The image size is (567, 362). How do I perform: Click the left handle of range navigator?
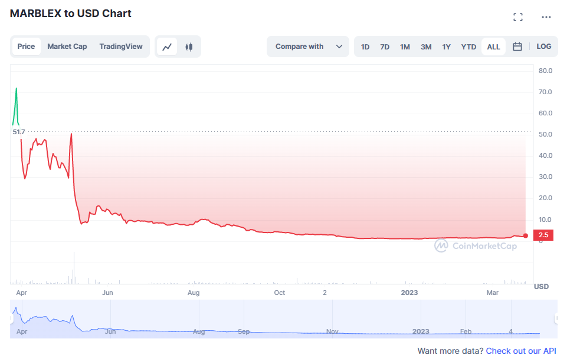11,318
